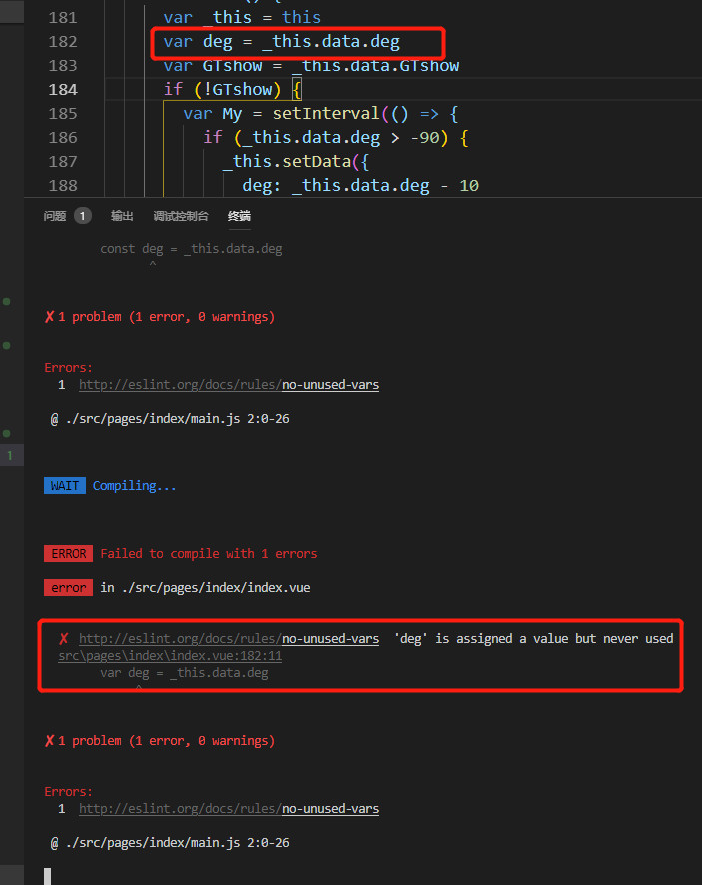Click line number 185 in the gutter
This screenshot has width=702, height=885.
[63, 114]
